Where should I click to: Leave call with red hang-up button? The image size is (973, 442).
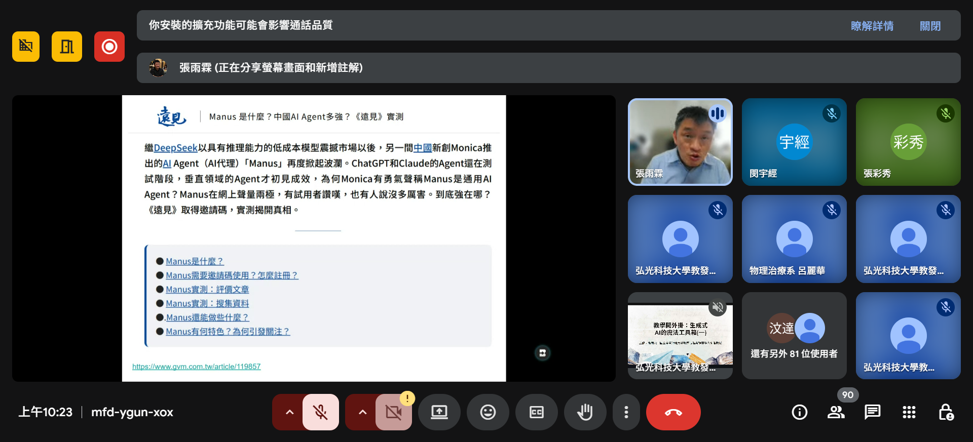(673, 412)
